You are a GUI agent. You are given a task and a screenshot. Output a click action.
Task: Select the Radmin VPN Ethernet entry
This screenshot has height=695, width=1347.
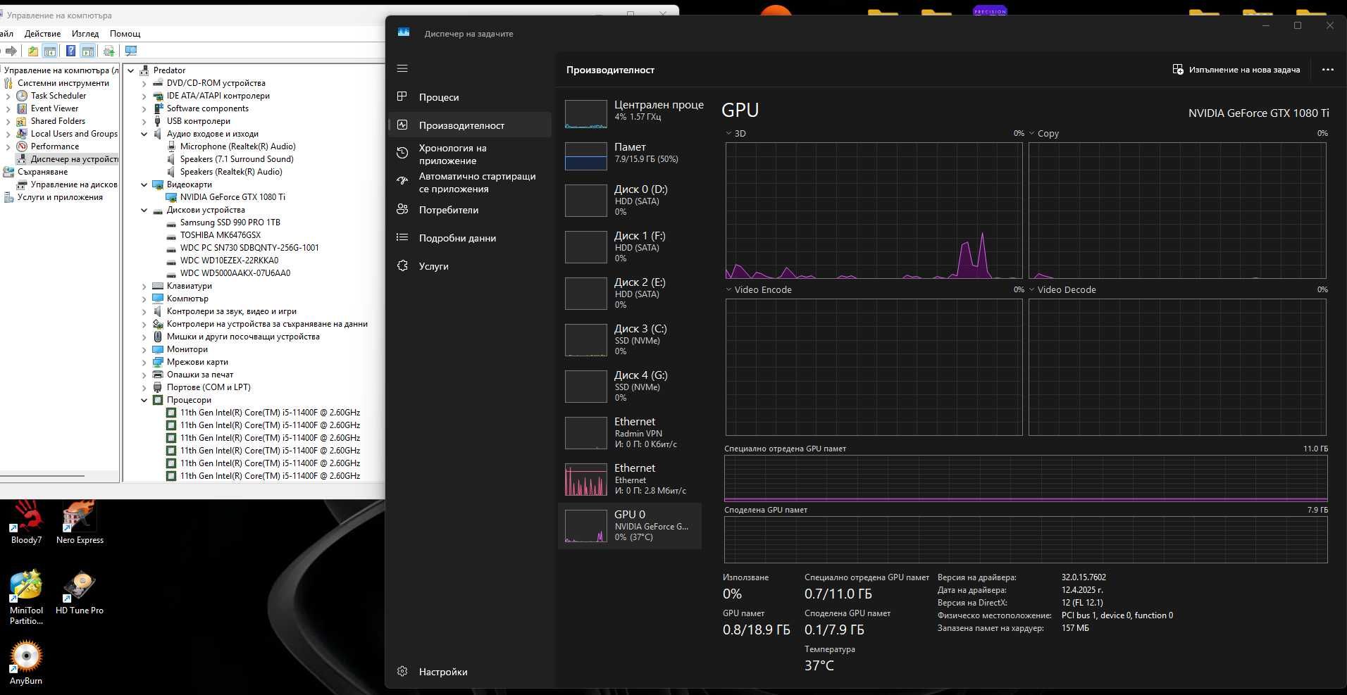click(x=630, y=433)
